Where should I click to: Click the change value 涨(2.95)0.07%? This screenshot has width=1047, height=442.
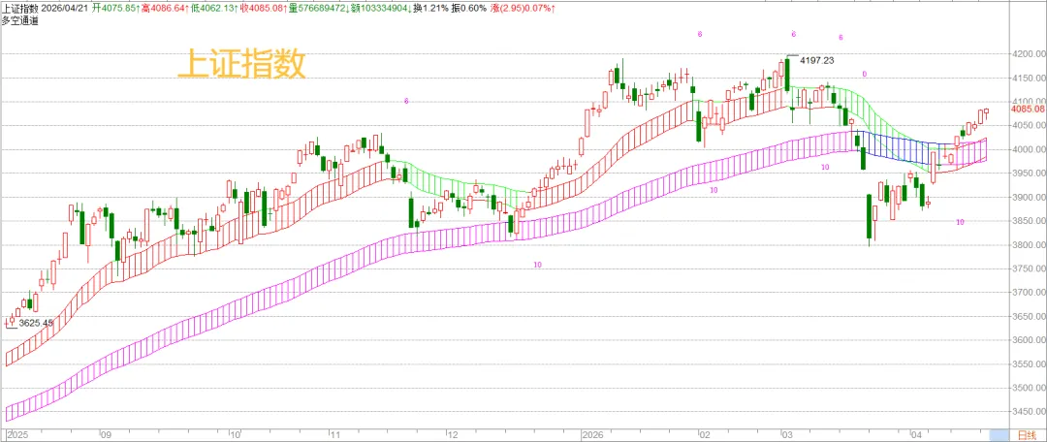tap(523, 8)
